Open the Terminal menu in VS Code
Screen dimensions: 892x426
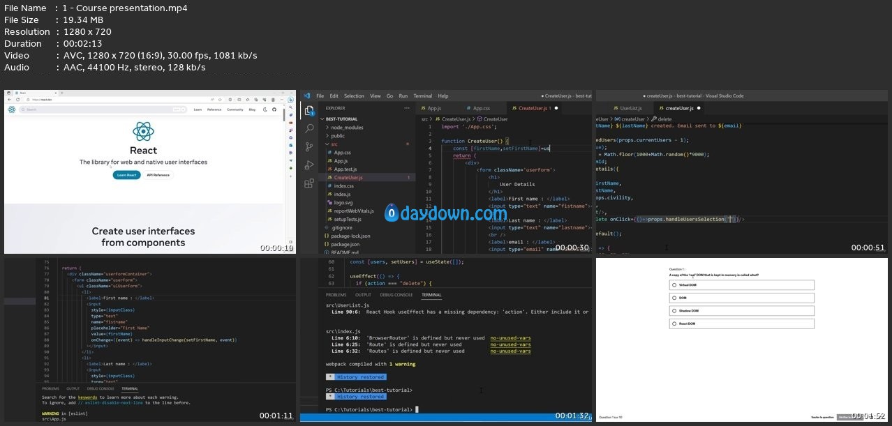tap(423, 96)
